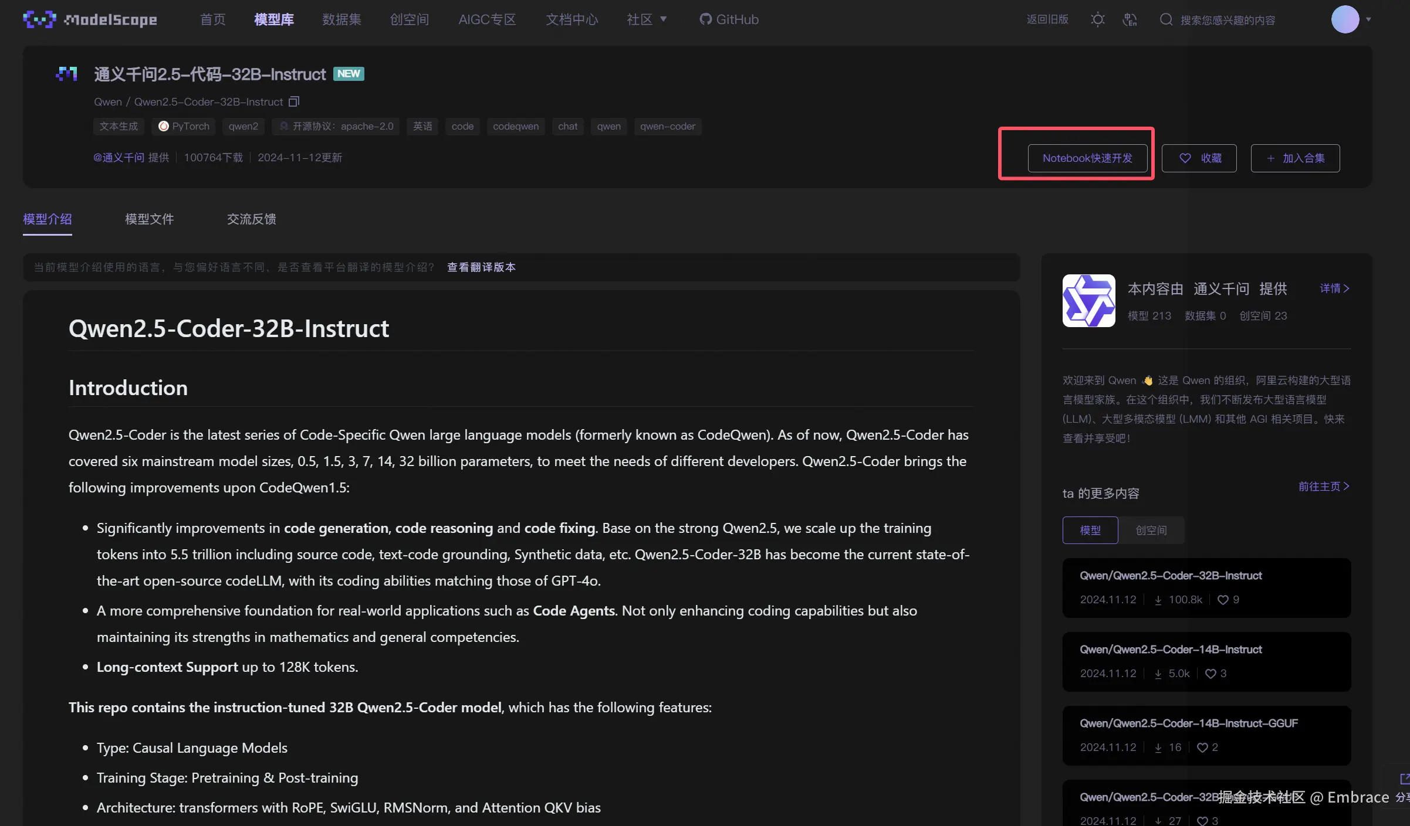Expand 详情 details chevron link
Viewport: 1410px width, 826px height.
(x=1334, y=288)
